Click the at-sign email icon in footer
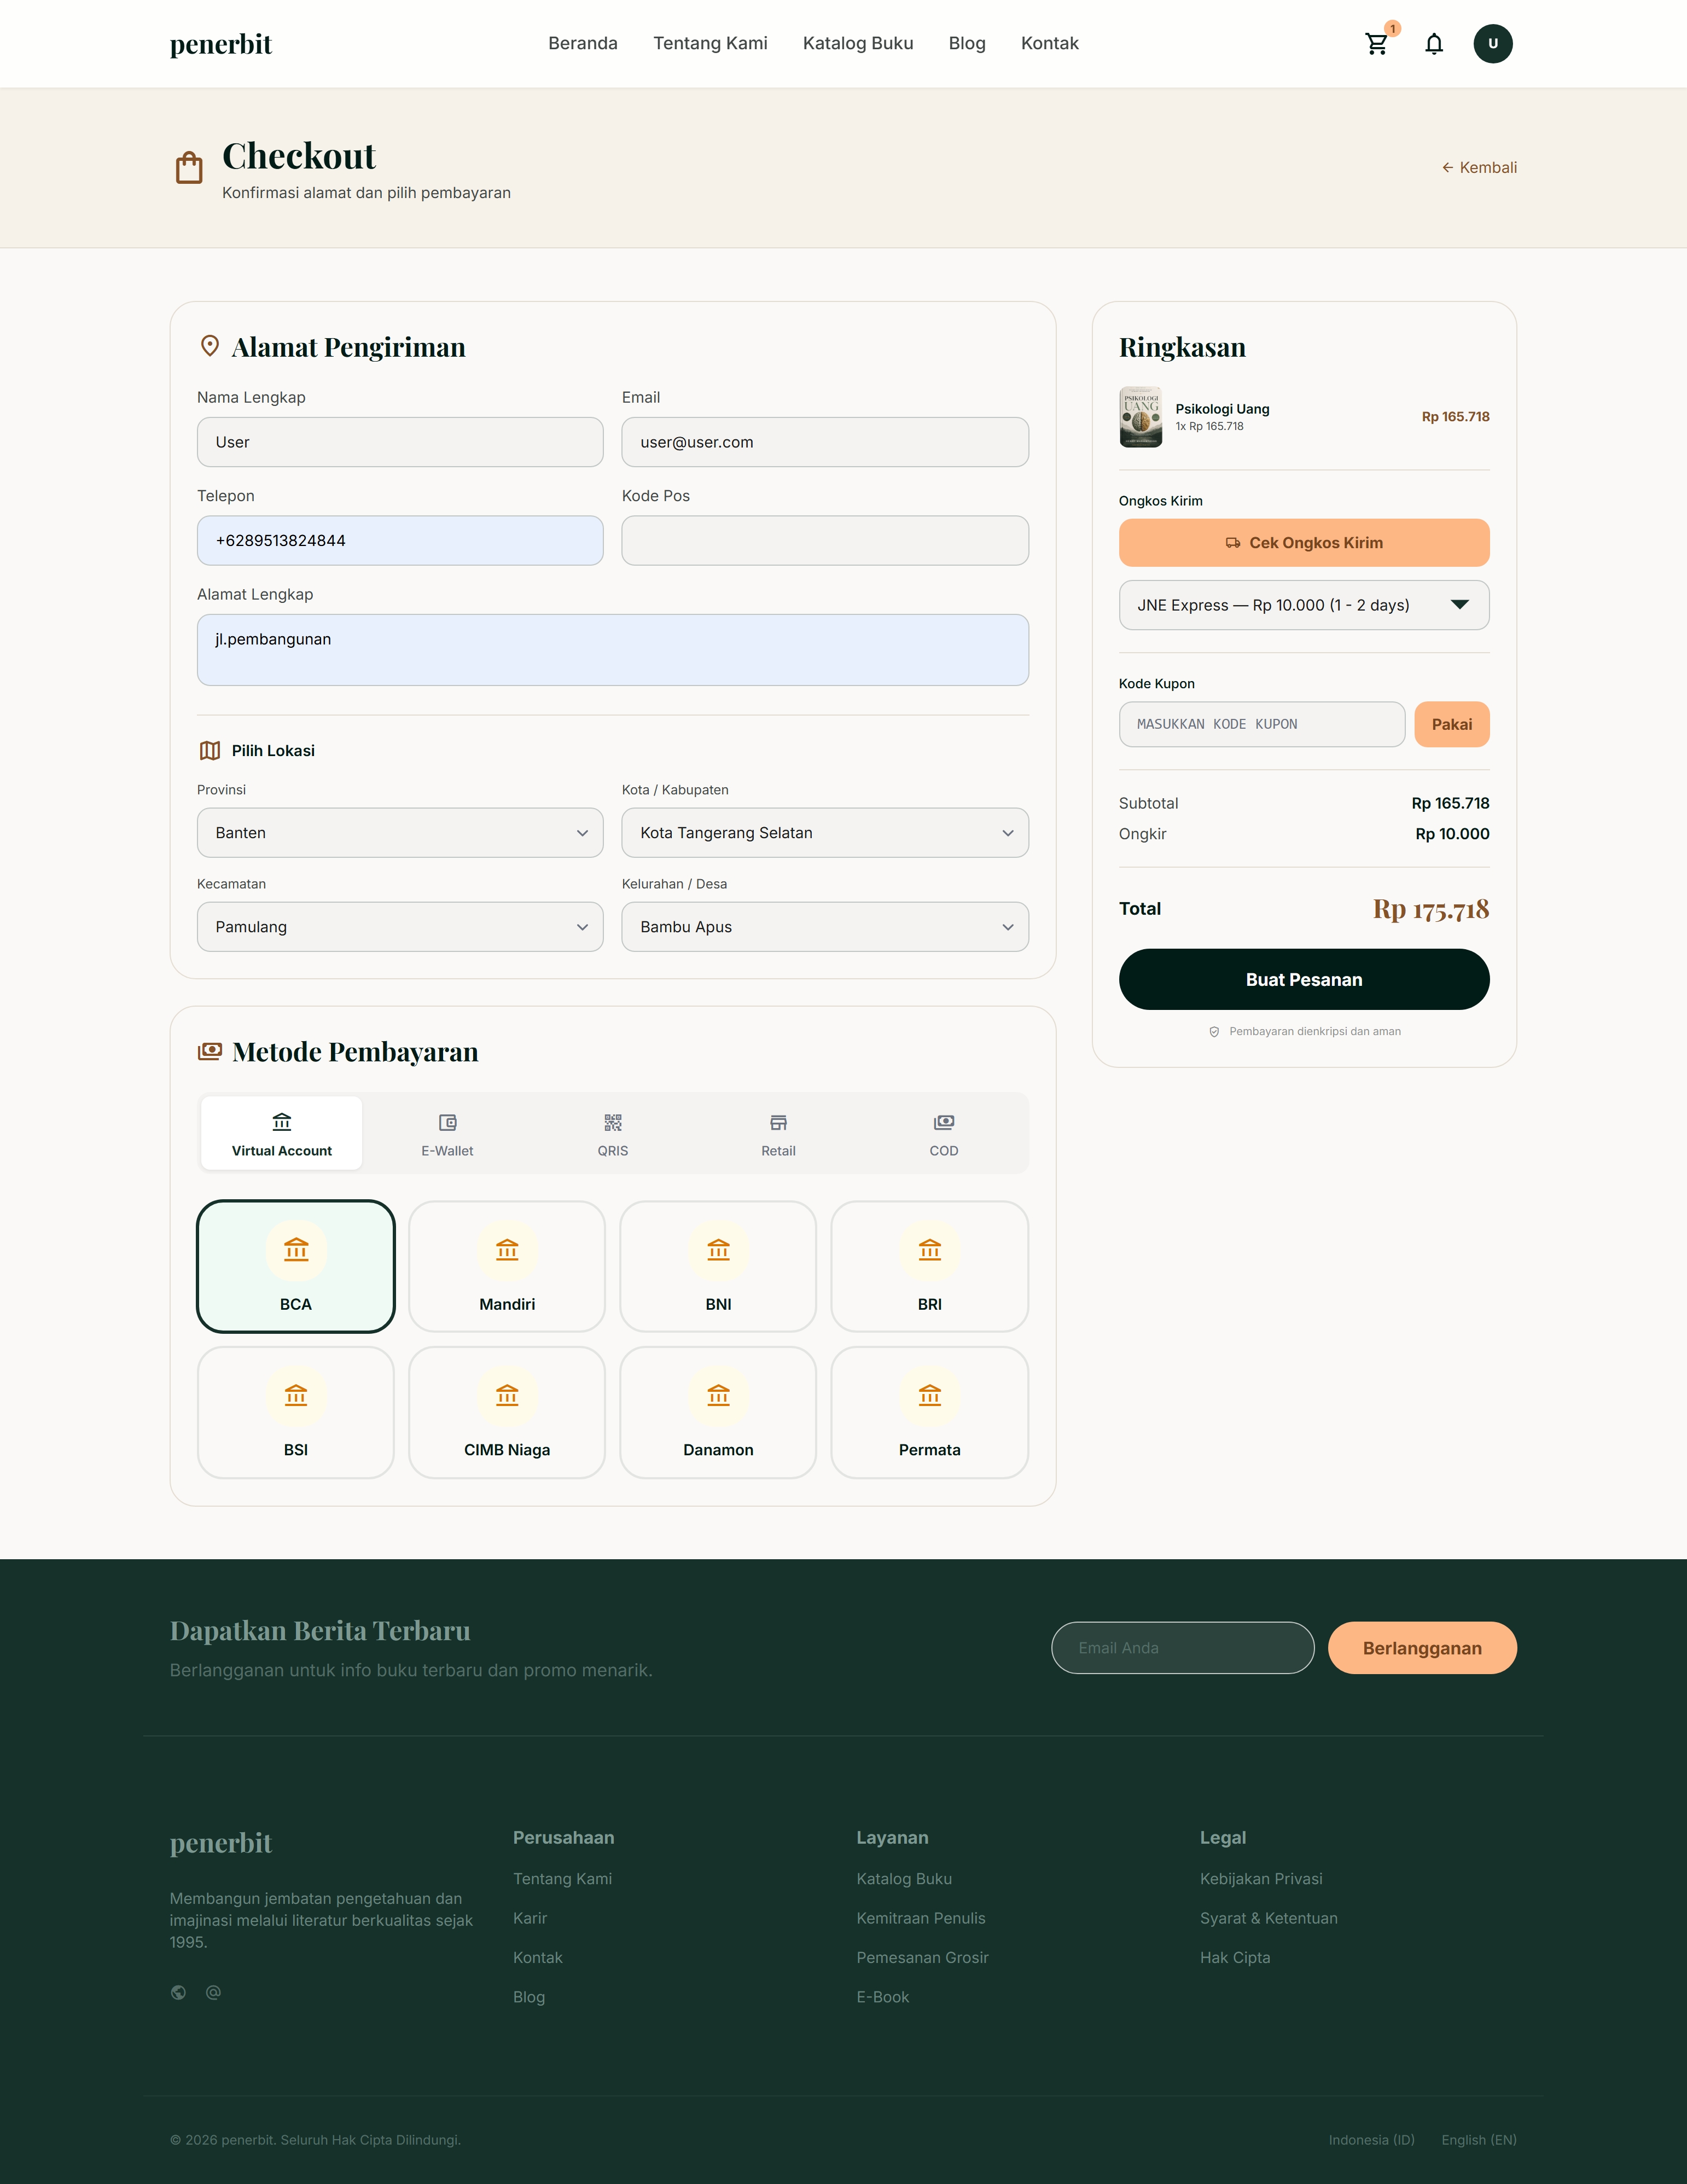This screenshot has height=2184, width=1687. (213, 1992)
